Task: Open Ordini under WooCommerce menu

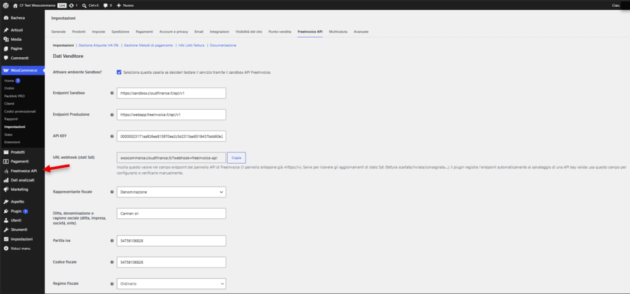Action: coord(9,89)
